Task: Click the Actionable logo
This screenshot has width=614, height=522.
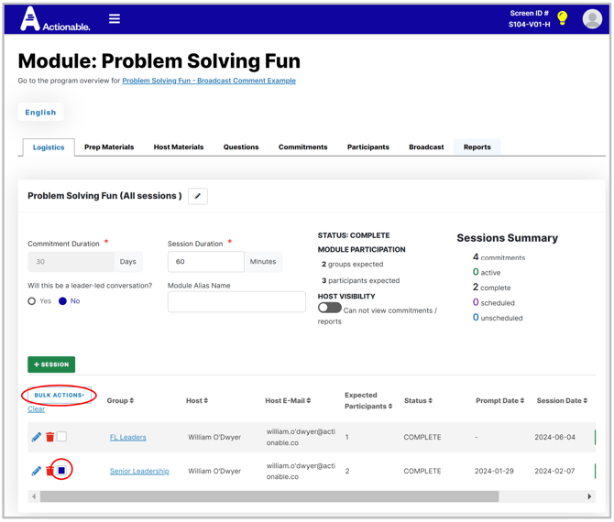Action: pyautogui.click(x=55, y=19)
